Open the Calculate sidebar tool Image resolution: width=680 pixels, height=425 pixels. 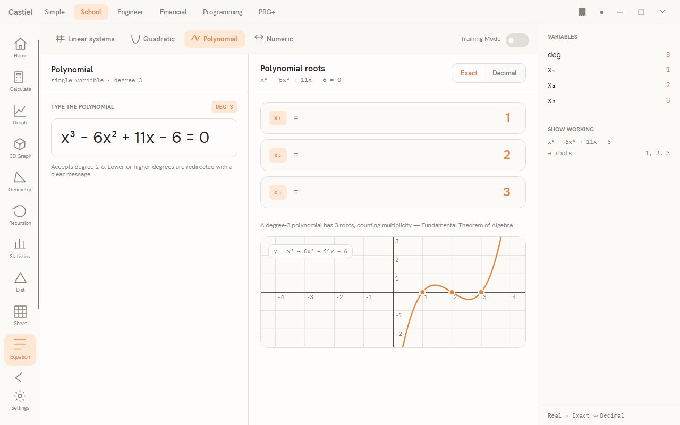(x=20, y=82)
